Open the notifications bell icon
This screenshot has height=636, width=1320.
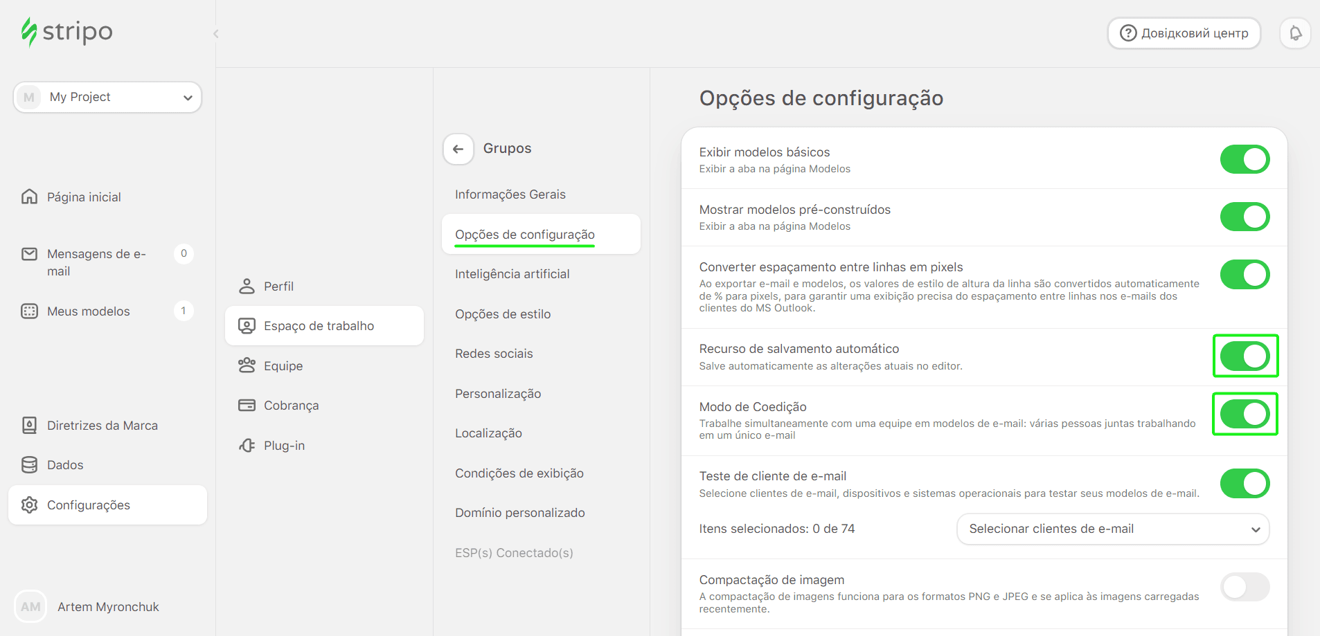point(1295,33)
